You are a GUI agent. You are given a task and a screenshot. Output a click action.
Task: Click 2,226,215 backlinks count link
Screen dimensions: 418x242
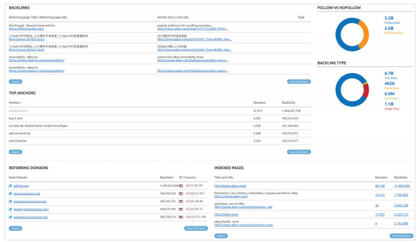coord(401,214)
